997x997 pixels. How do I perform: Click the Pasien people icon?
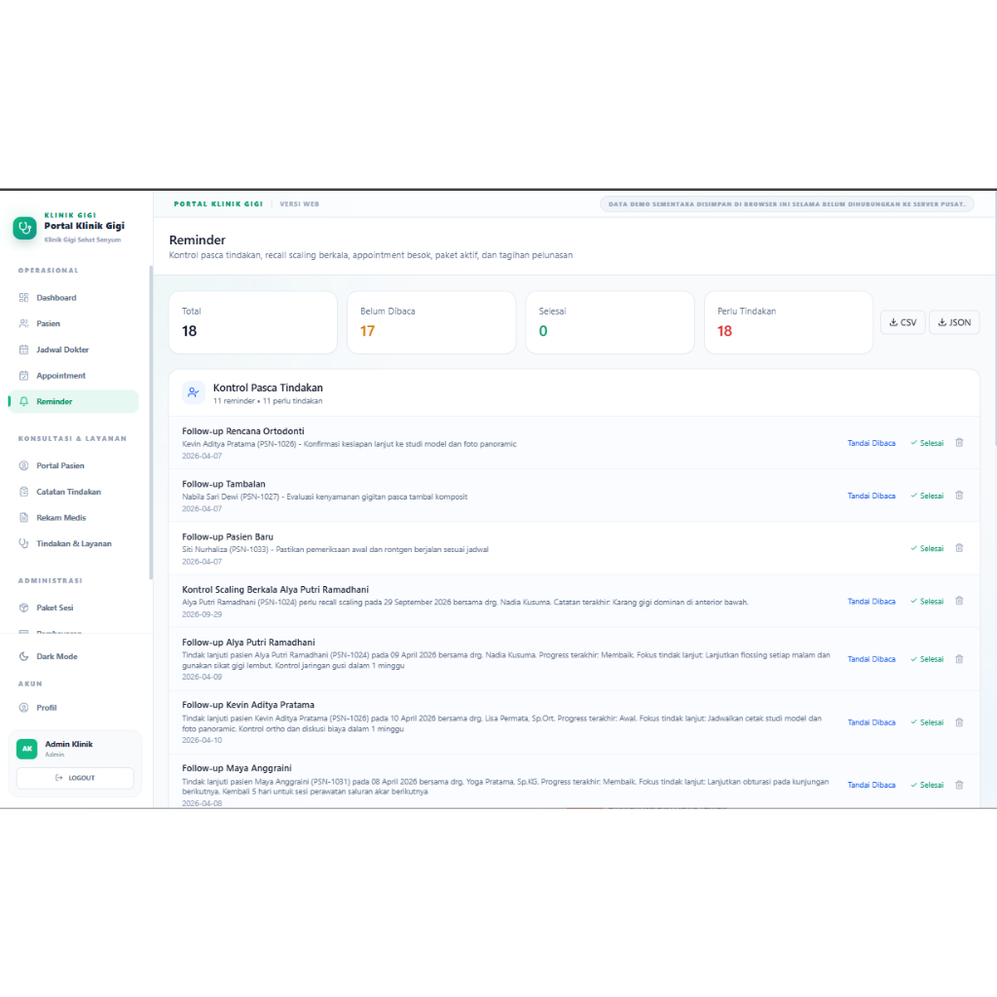pos(23,323)
